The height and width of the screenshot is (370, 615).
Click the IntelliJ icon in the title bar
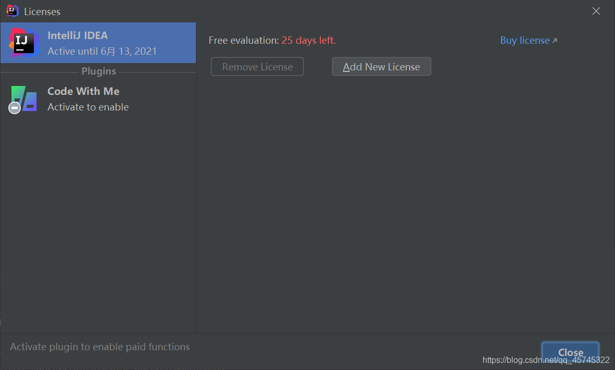(x=12, y=11)
